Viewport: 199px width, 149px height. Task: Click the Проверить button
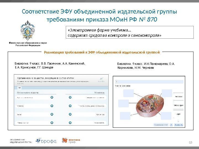[179, 125]
